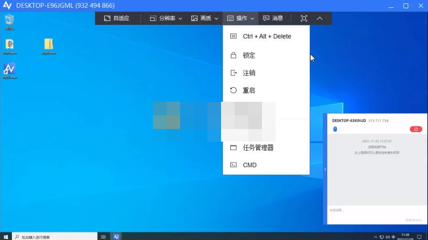Launch CMD from operations menu
The width and height of the screenshot is (428, 240).
(266, 165)
